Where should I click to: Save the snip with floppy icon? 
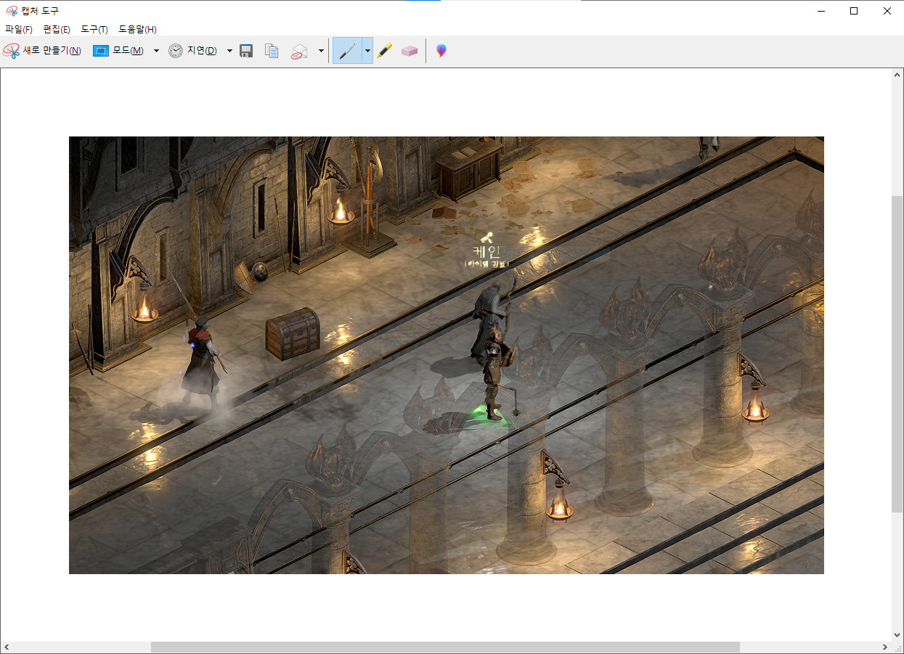coord(246,51)
